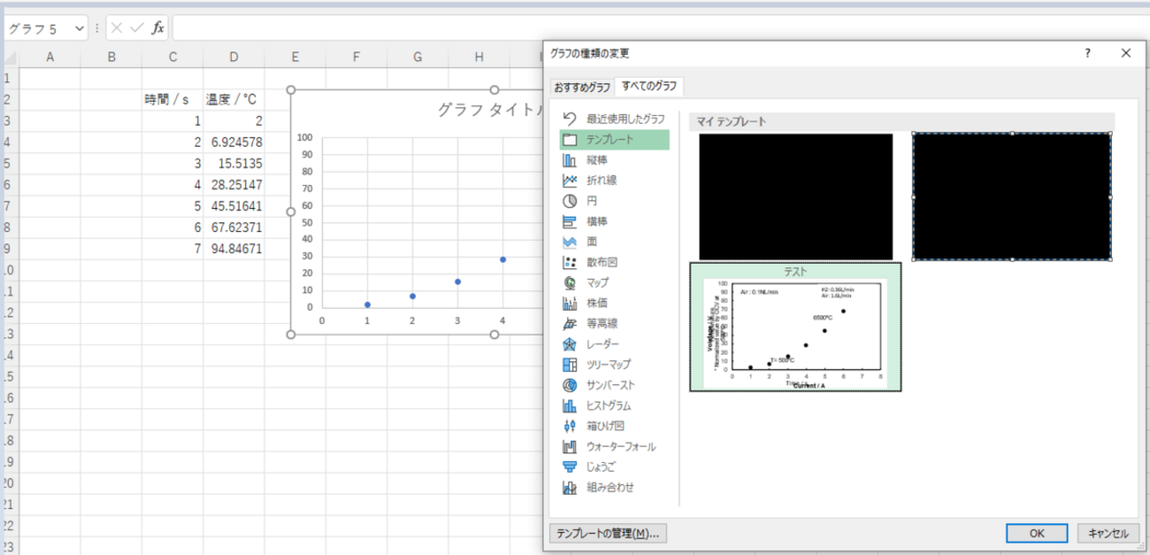This screenshot has height=555, width=1150.
Task: Select the ウォーターフォール waterfall chart icon
Action: point(570,447)
